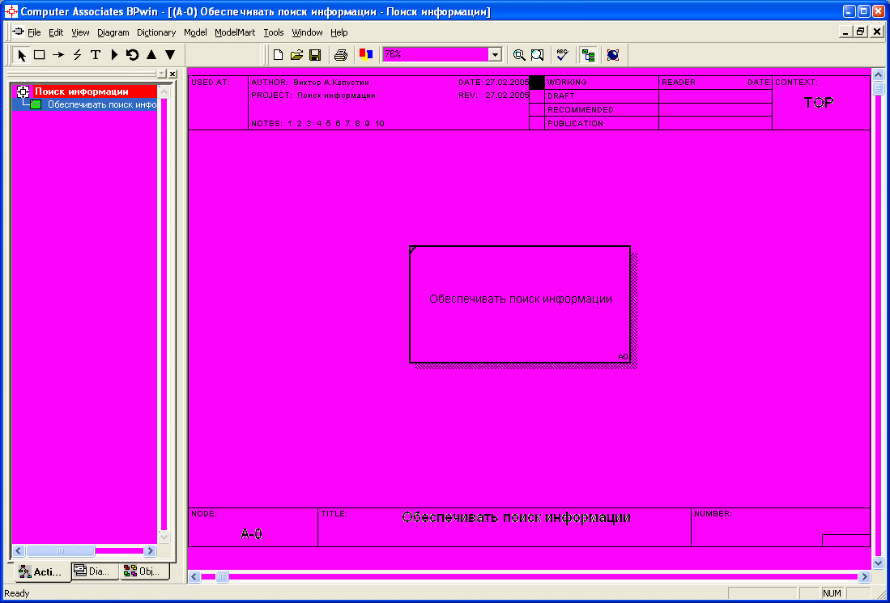Click the Save diskette icon
Image resolution: width=890 pixels, height=603 pixels.
[x=315, y=55]
